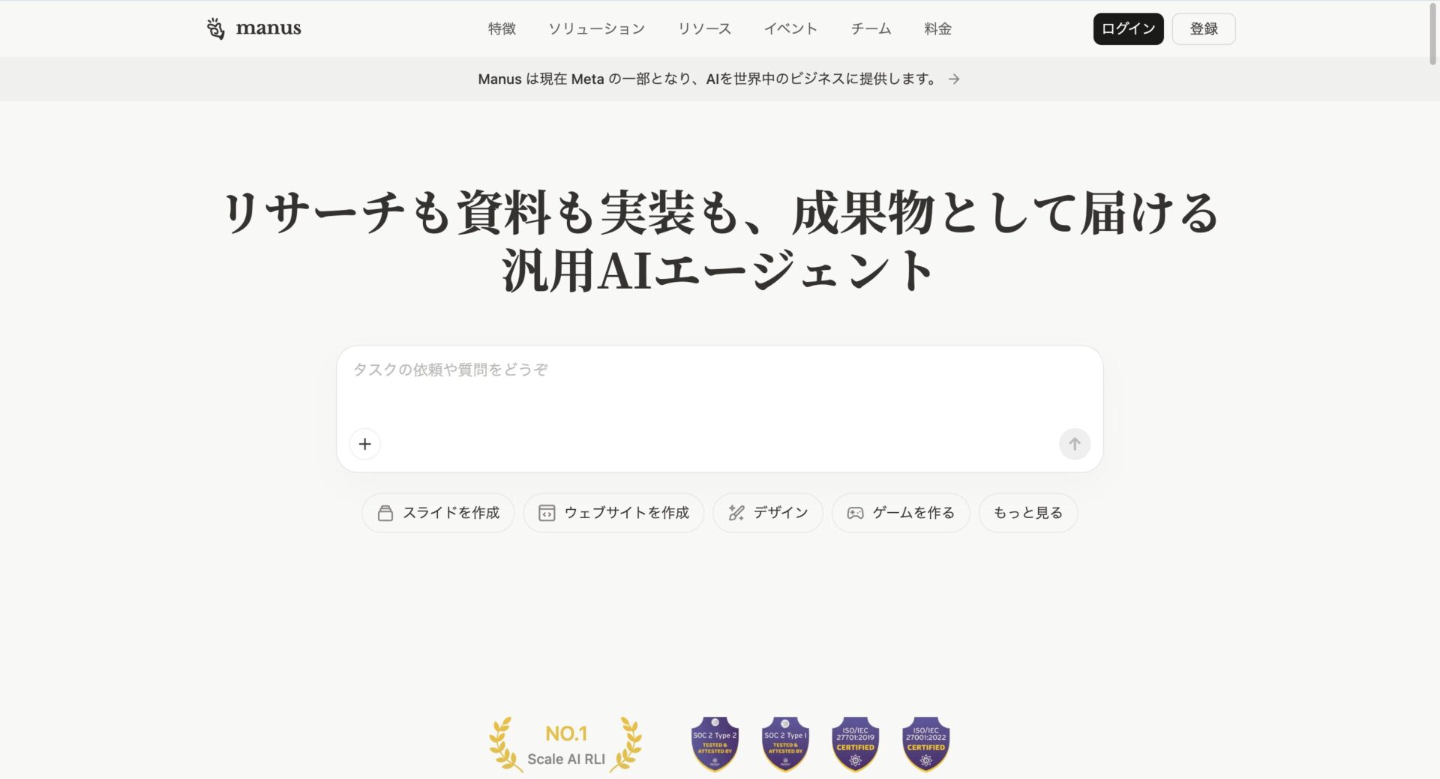Click the arrow icon on the announcement banner
1440x779 pixels.
tap(954, 79)
